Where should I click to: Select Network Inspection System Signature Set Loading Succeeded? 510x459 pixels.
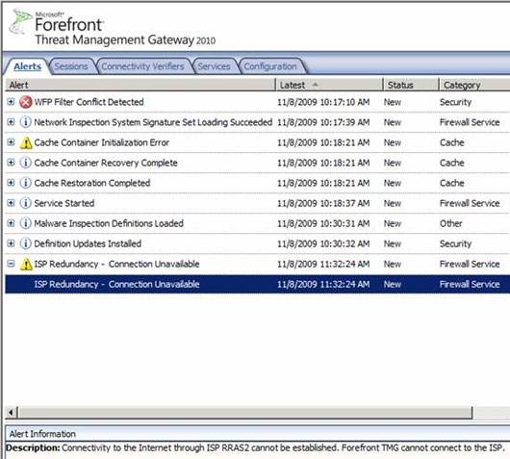click(x=153, y=122)
